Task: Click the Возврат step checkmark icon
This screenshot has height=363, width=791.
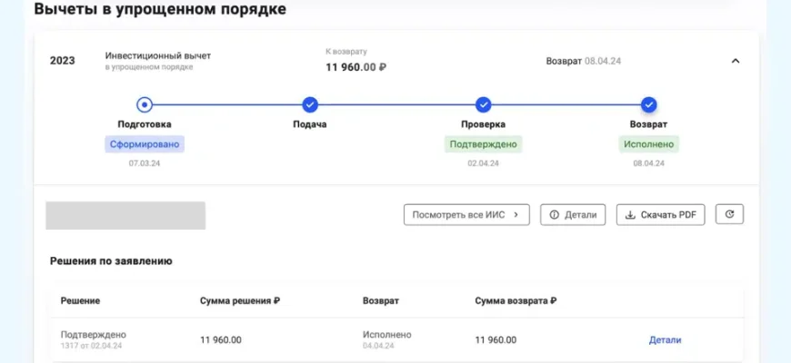Action: tap(648, 104)
